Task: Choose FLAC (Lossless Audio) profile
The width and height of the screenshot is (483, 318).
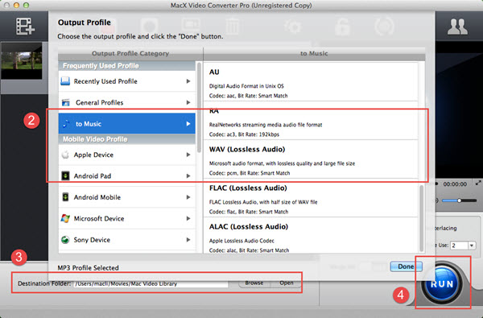Action: [311, 198]
